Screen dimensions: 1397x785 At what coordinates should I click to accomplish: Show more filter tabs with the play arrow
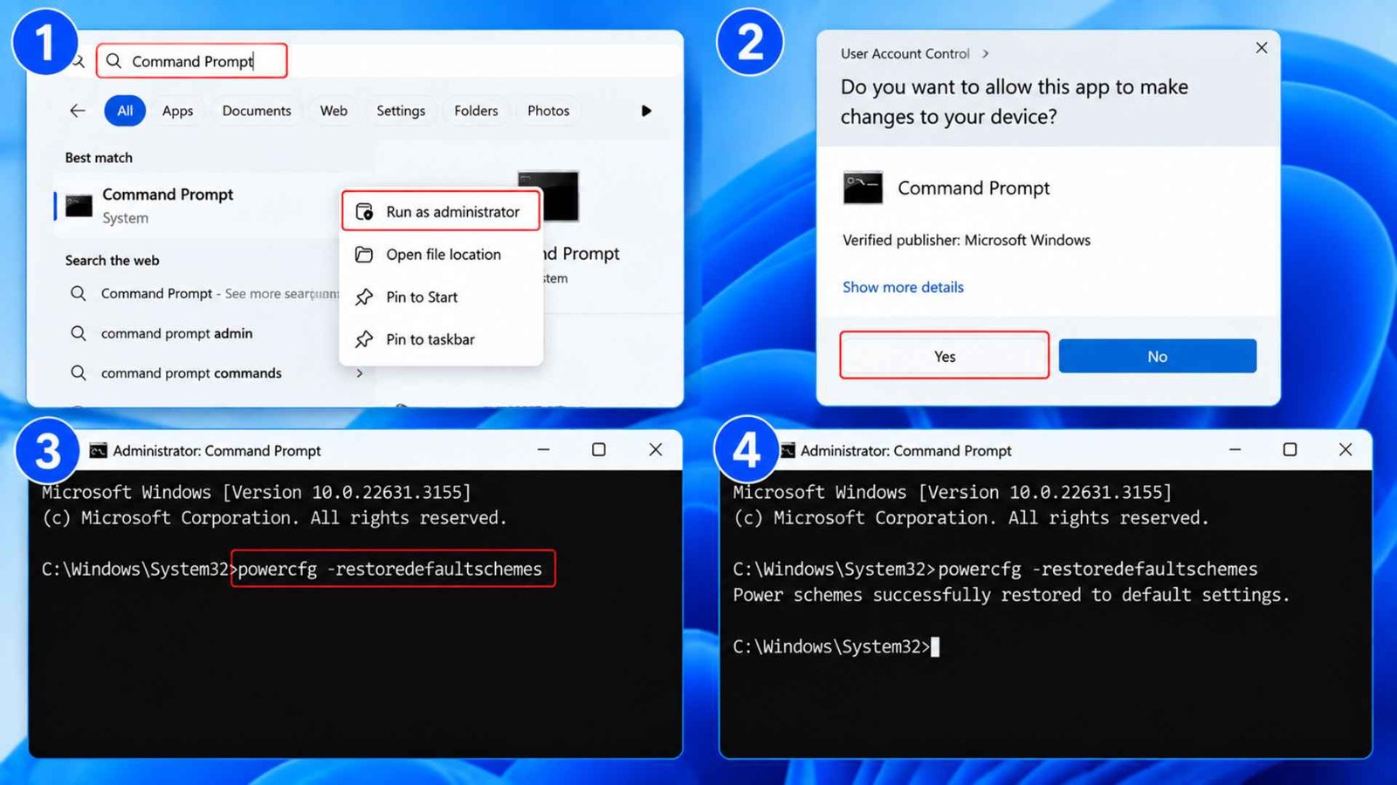tap(646, 111)
